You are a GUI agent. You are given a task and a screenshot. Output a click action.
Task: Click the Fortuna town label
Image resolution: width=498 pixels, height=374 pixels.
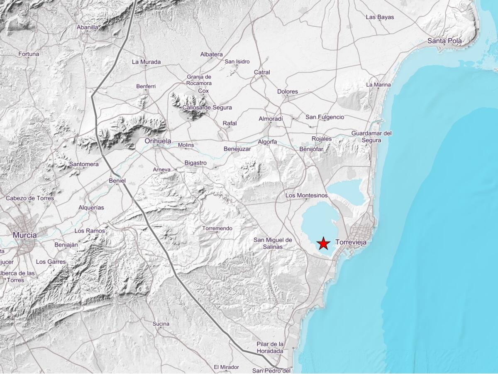[x=29, y=54]
